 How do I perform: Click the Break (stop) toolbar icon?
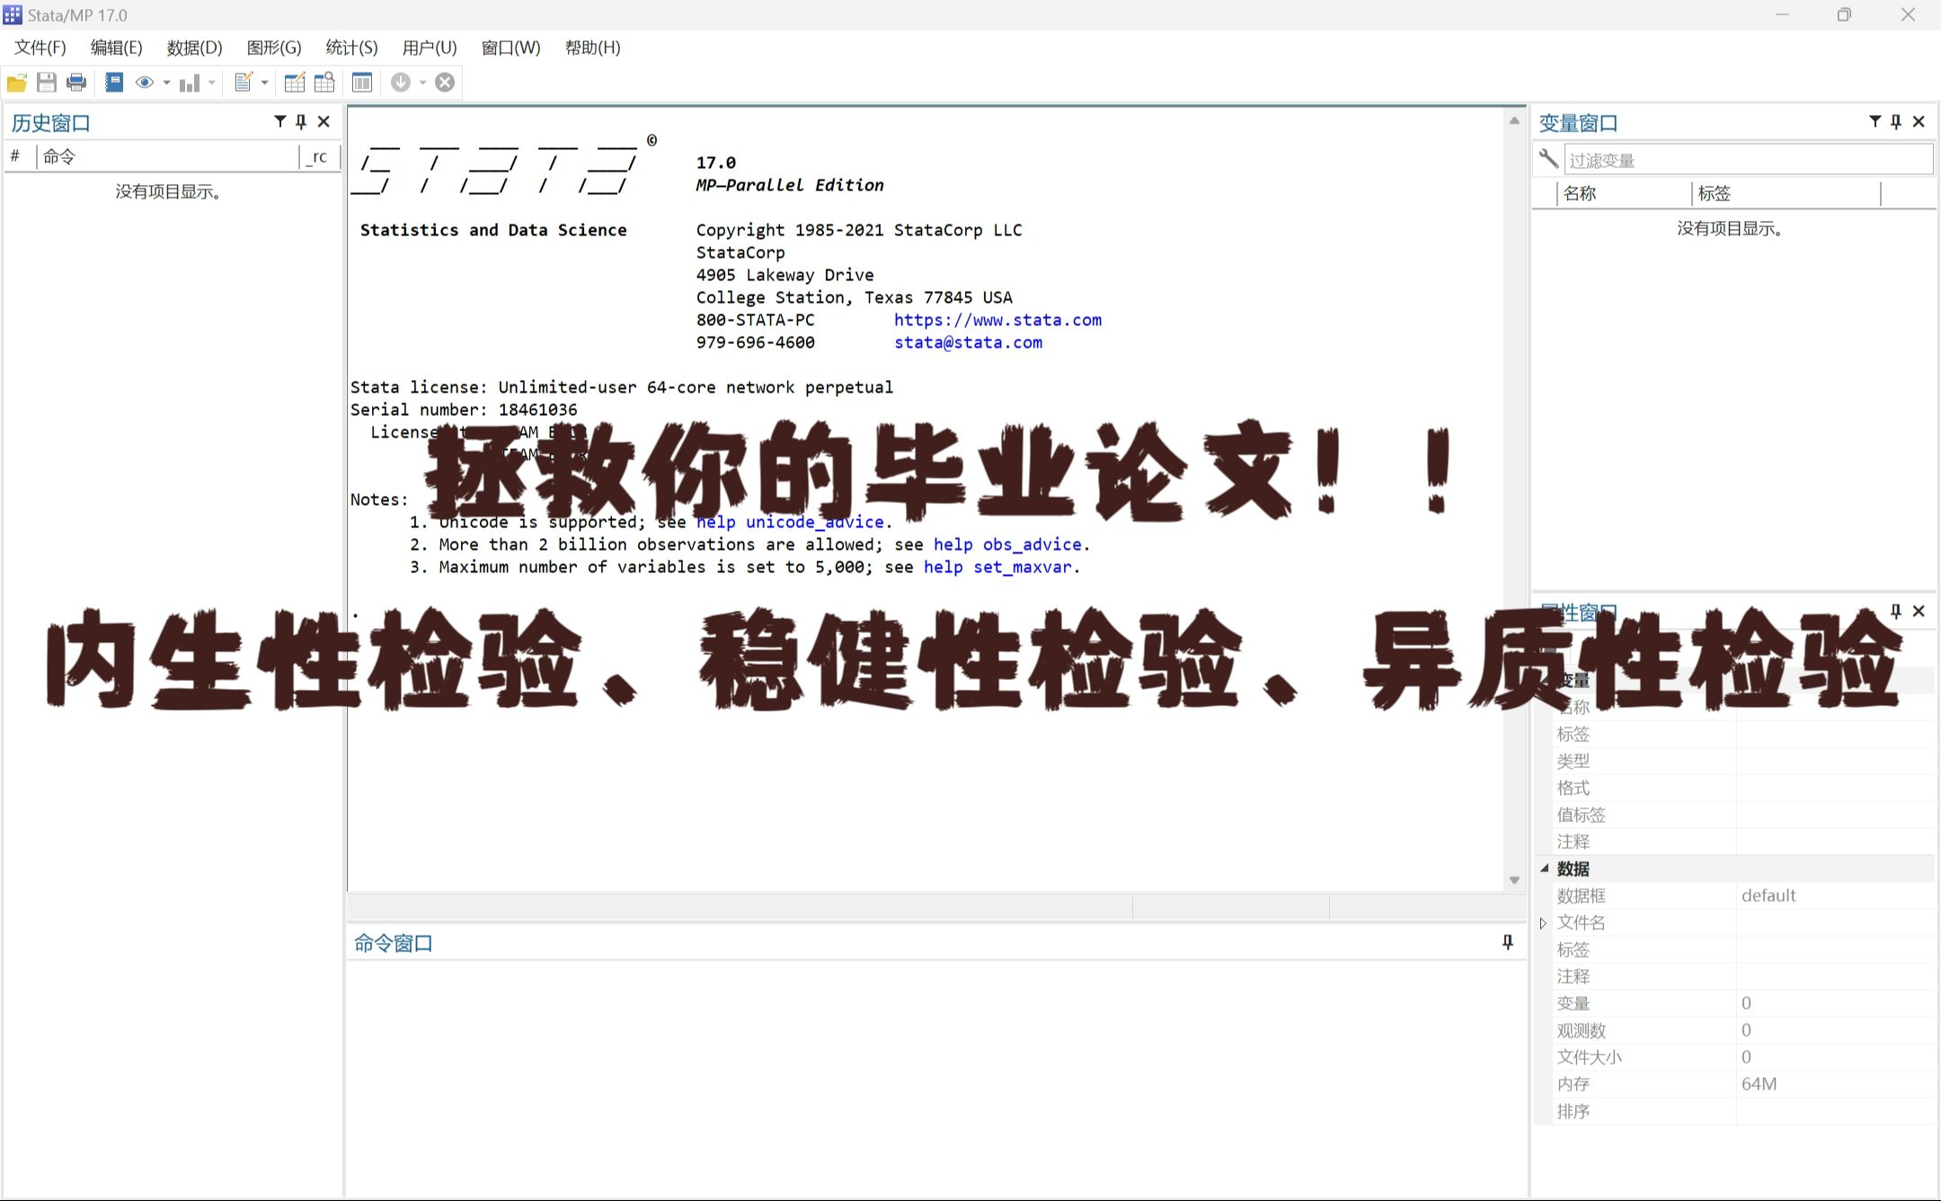point(445,83)
